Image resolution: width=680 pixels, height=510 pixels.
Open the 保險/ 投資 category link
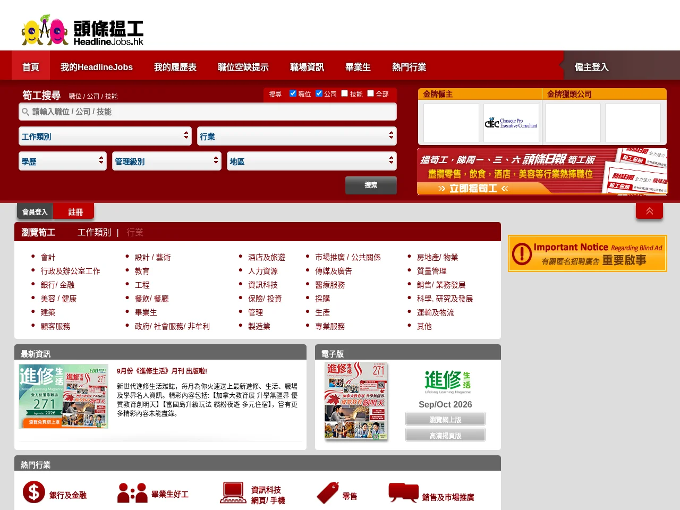pyautogui.click(x=265, y=299)
